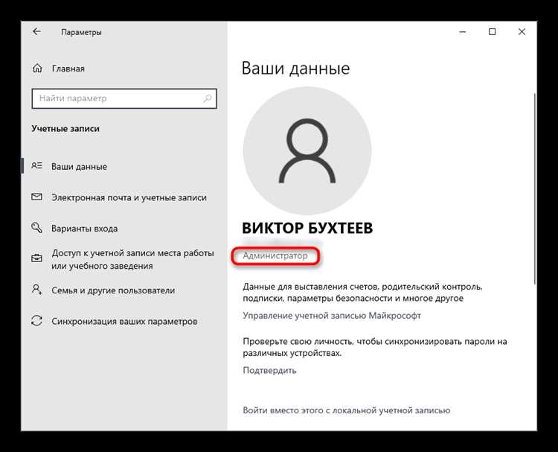The image size is (558, 452).
Task: Select the person-plus icon for family users
Action: pos(36,289)
